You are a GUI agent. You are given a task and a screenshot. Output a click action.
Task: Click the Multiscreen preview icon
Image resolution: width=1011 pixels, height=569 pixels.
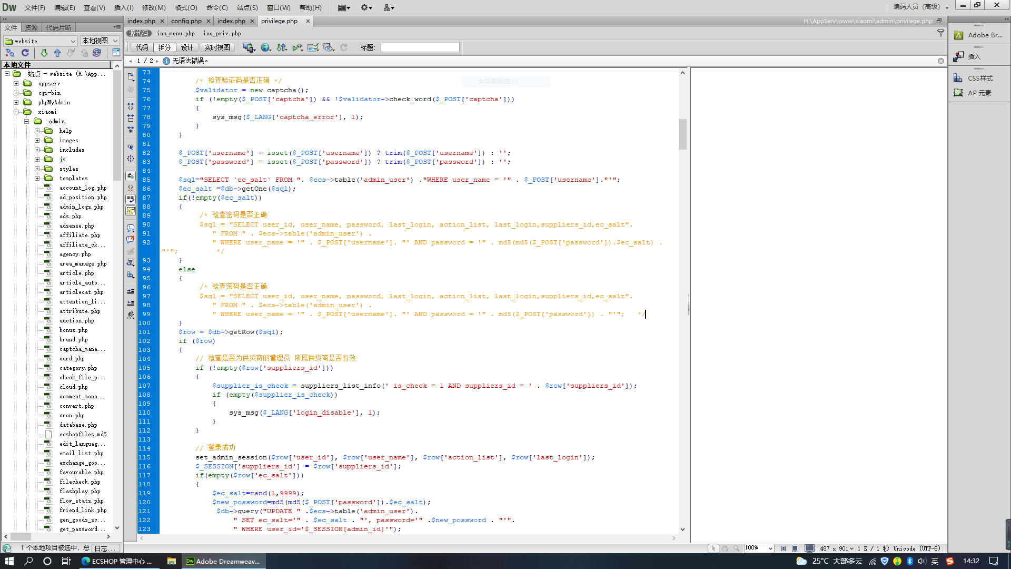tap(249, 47)
